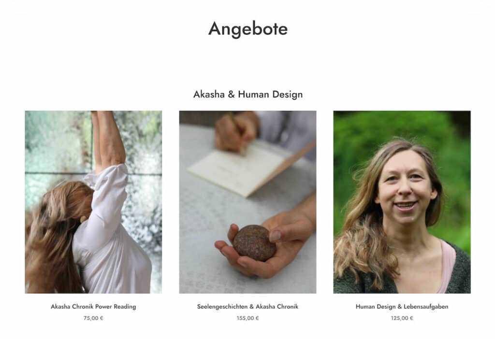
Task: Click the raised arms in yoga photo
Action: 109,139
